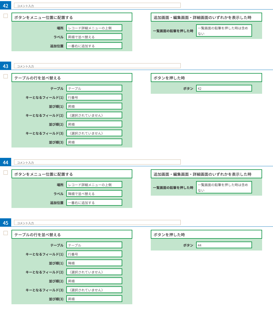The height and width of the screenshot is (309, 273).
Task: Edit ボタン field showing 44
Action: pyautogui.click(x=224, y=245)
